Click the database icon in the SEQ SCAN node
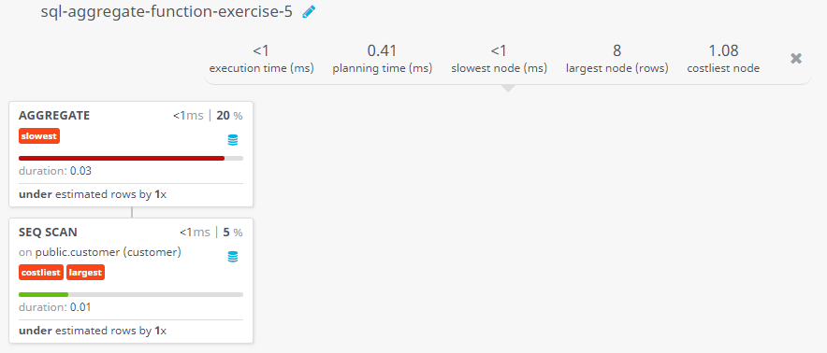 point(233,257)
